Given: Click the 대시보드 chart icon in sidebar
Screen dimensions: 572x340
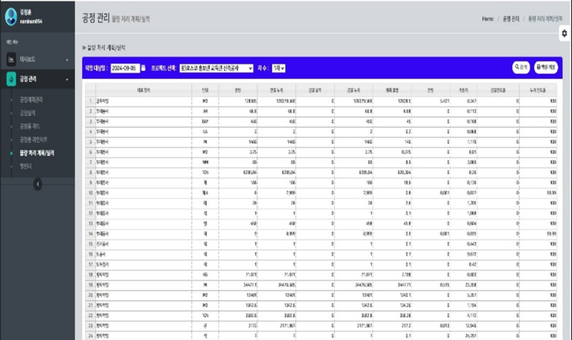Looking at the screenshot, I should [x=11, y=59].
